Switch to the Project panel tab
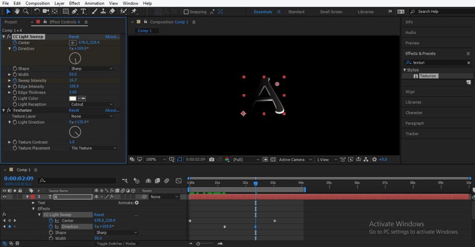The width and height of the screenshot is (475, 247). click(x=11, y=22)
